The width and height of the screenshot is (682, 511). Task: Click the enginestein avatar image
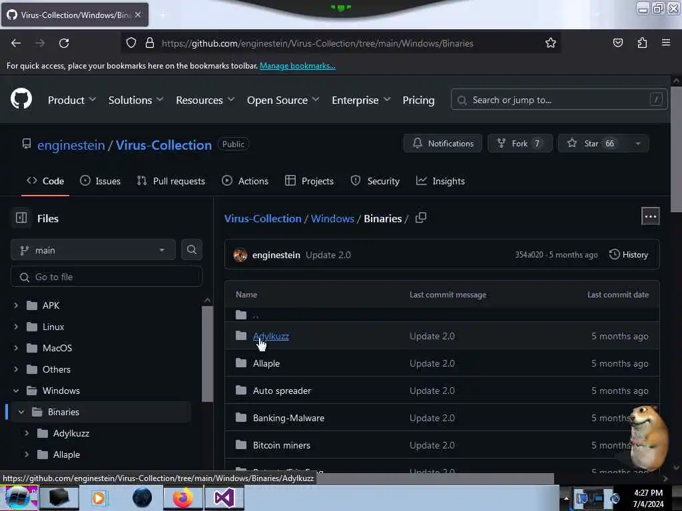pos(240,255)
